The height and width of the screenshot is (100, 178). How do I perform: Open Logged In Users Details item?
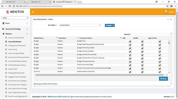click(x=17, y=77)
